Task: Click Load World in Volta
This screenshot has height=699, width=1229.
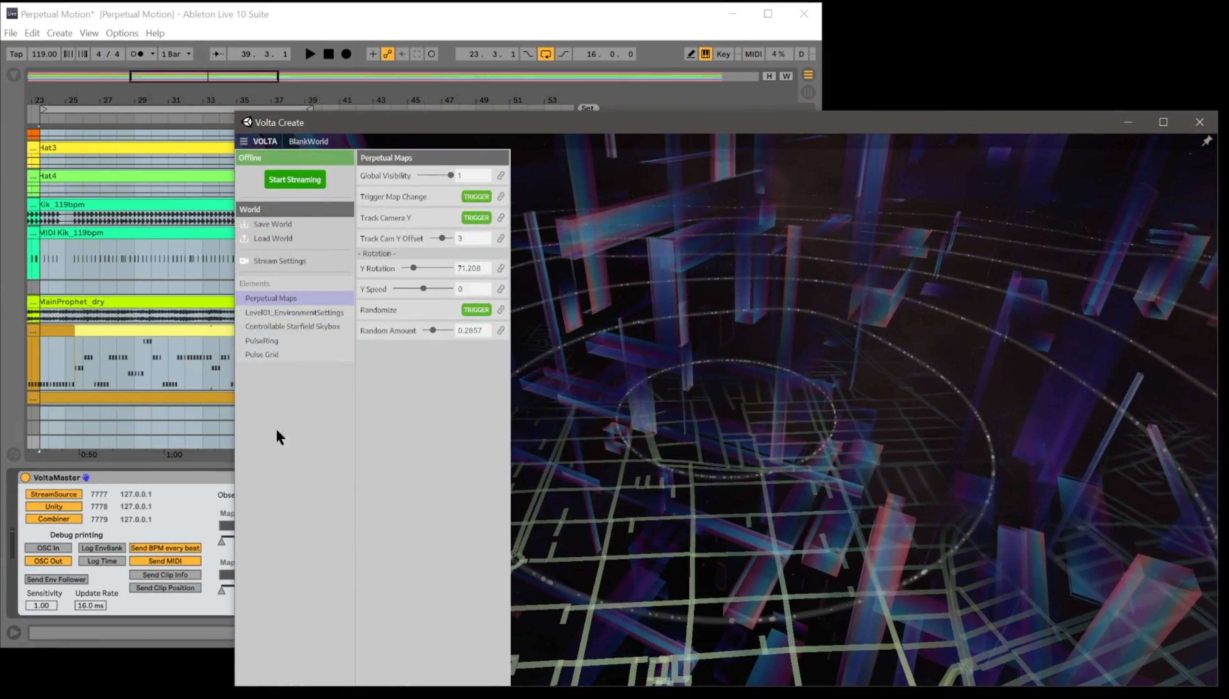Action: tap(272, 238)
